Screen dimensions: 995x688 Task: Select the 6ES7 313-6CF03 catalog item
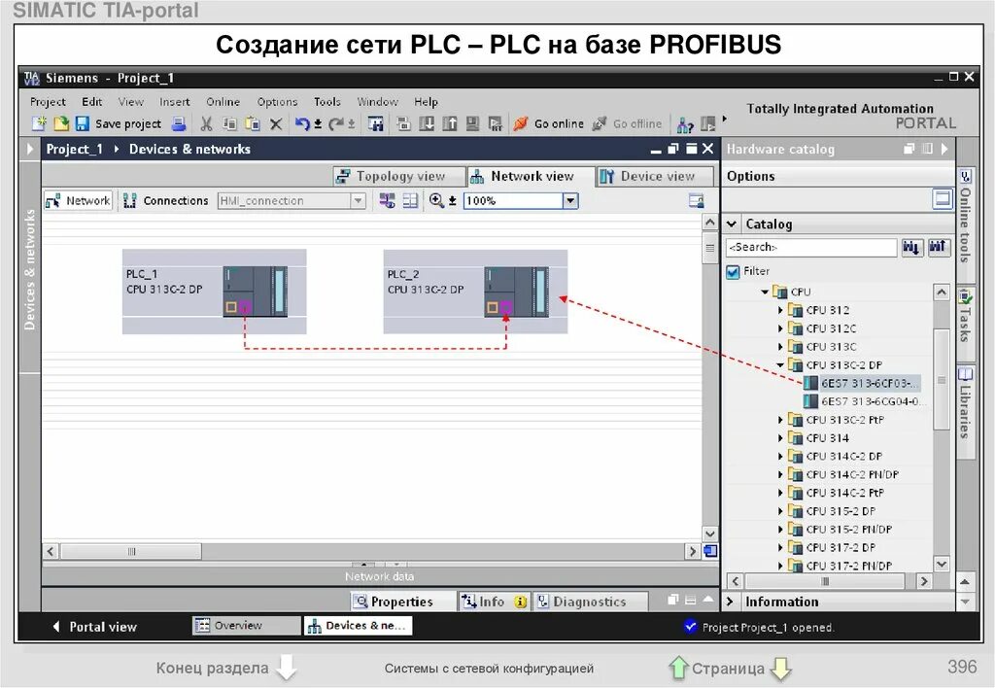[x=861, y=383]
